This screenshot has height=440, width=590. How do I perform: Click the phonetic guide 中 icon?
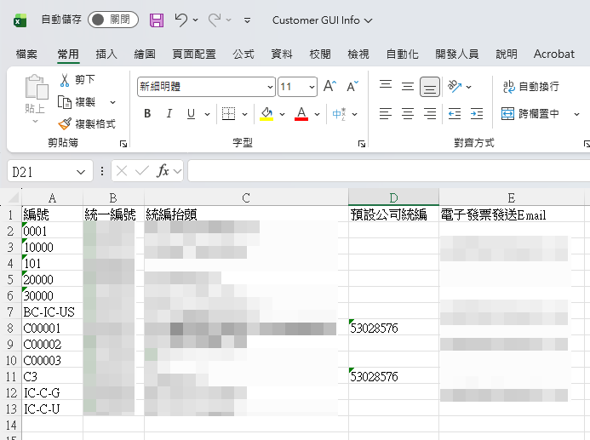[x=339, y=113]
